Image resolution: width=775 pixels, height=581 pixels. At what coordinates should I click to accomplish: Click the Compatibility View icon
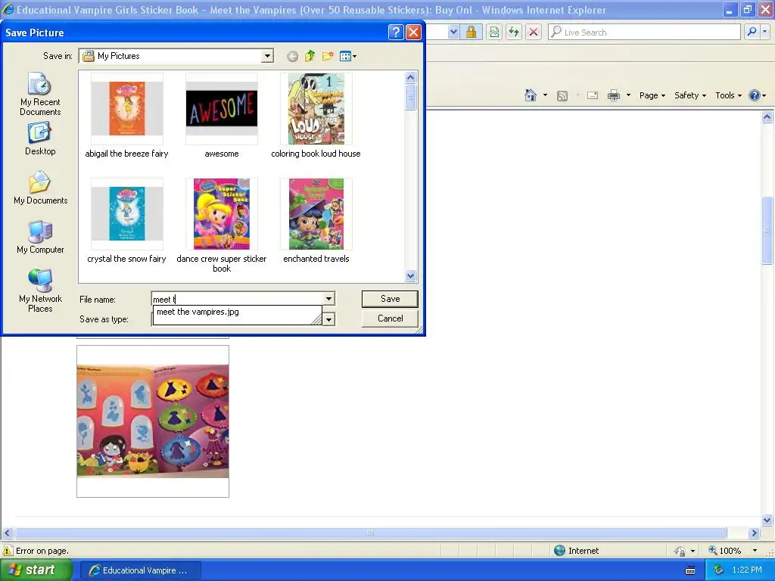click(493, 32)
